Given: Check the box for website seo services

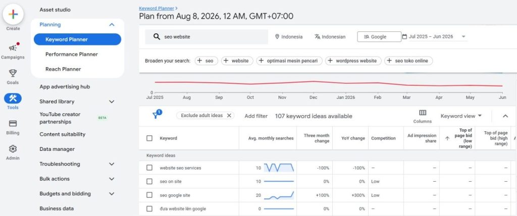Looking at the screenshot, I should (149, 168).
